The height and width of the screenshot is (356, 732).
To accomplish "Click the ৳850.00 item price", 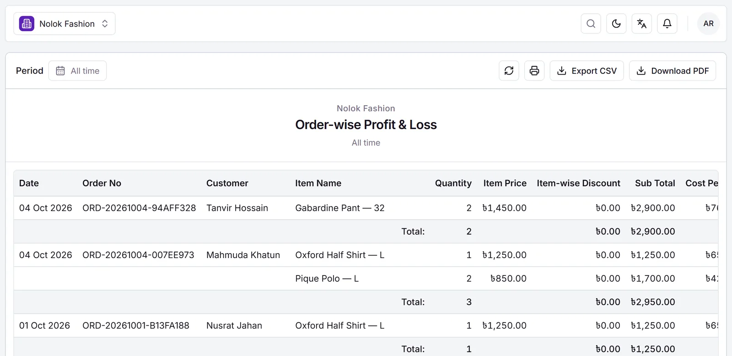I will coord(508,279).
